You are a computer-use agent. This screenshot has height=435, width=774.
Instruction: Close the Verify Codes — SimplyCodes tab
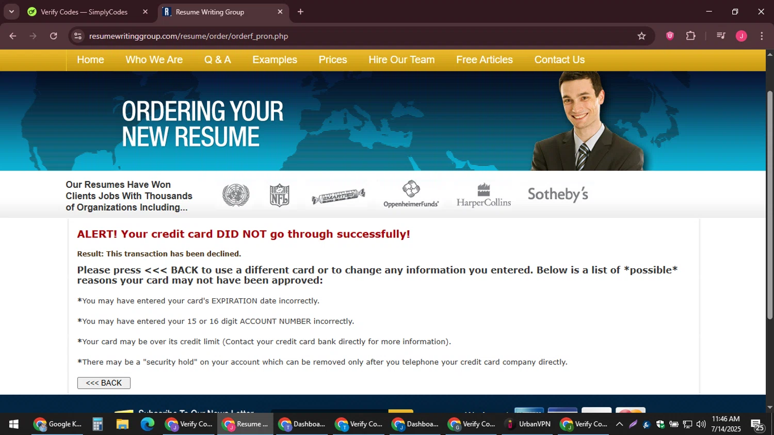[x=145, y=12]
